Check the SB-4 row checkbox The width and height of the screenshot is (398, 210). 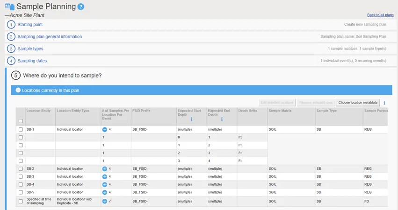(x=21, y=184)
